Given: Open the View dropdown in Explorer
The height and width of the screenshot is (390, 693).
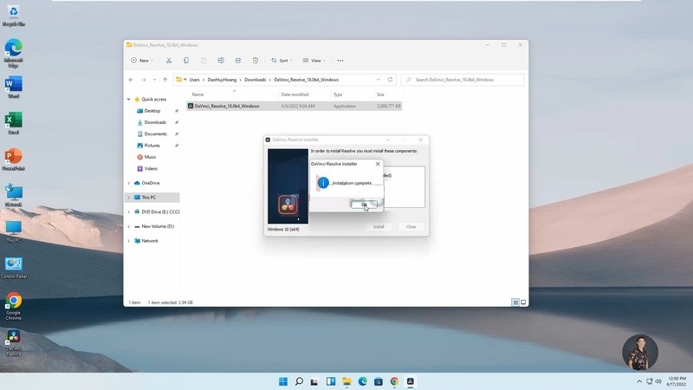Looking at the screenshot, I should tap(314, 60).
